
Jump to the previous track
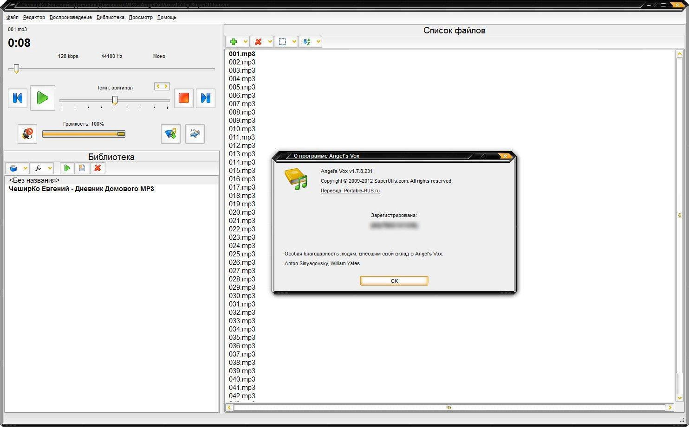(x=18, y=98)
